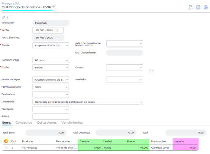This screenshot has width=210, height=154.
Task: Click the Precio cell showing 40.000
Action: [138, 148]
